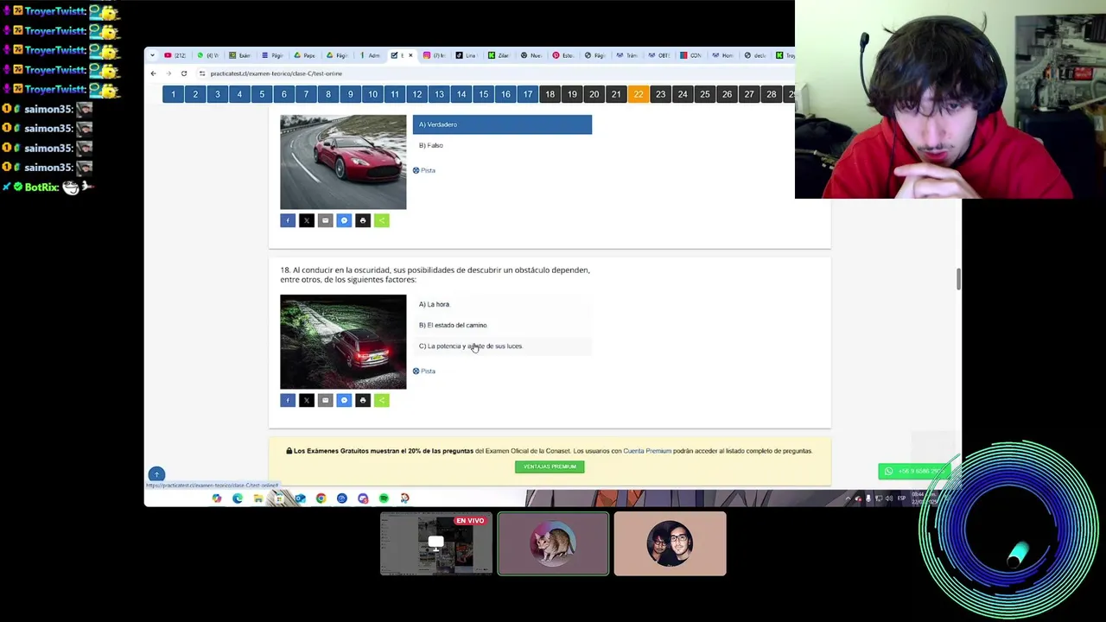
Task: Switch to the WhatsApp browser tab
Action: pyautogui.click(x=207, y=55)
